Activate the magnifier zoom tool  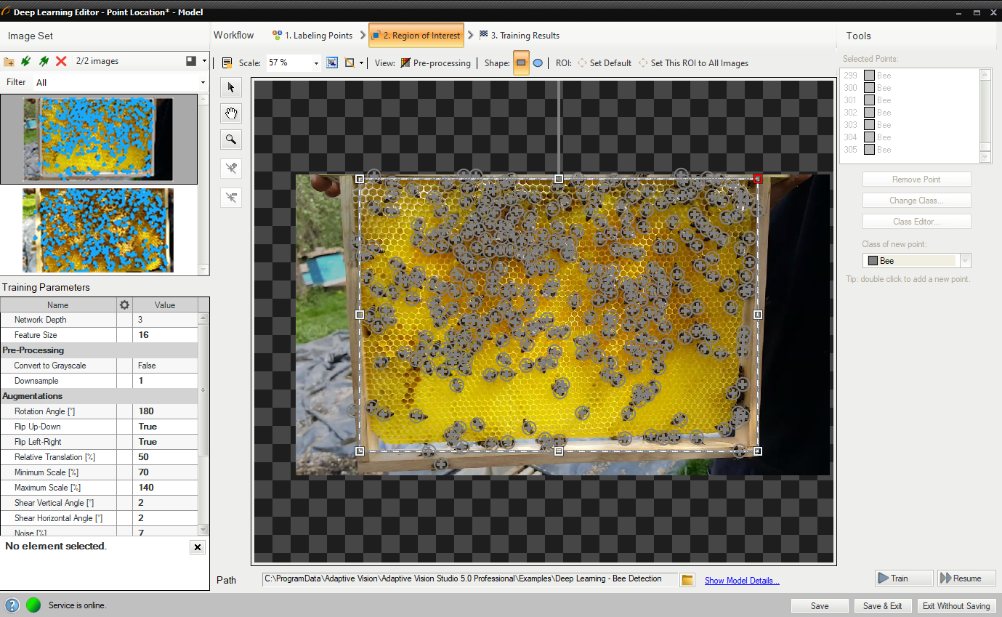(x=231, y=140)
